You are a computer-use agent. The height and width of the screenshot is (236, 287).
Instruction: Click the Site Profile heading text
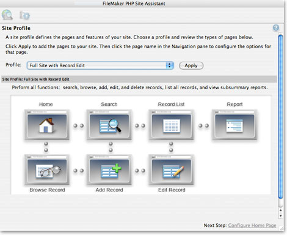click(x=16, y=28)
